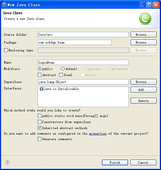Add an interface with Add button

point(143,90)
